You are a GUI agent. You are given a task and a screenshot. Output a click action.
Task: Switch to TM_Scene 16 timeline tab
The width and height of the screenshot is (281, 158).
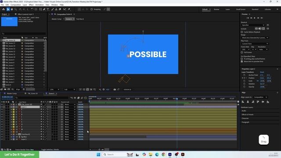[x=32, y=93]
